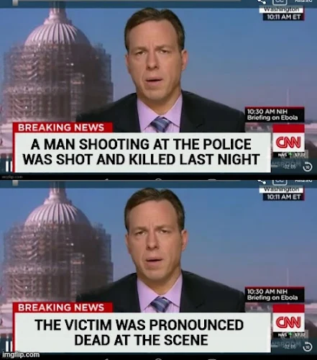This screenshot has width=317, height=360.
Task: Click the CNN logo in bottom panel
Action: tap(288, 323)
